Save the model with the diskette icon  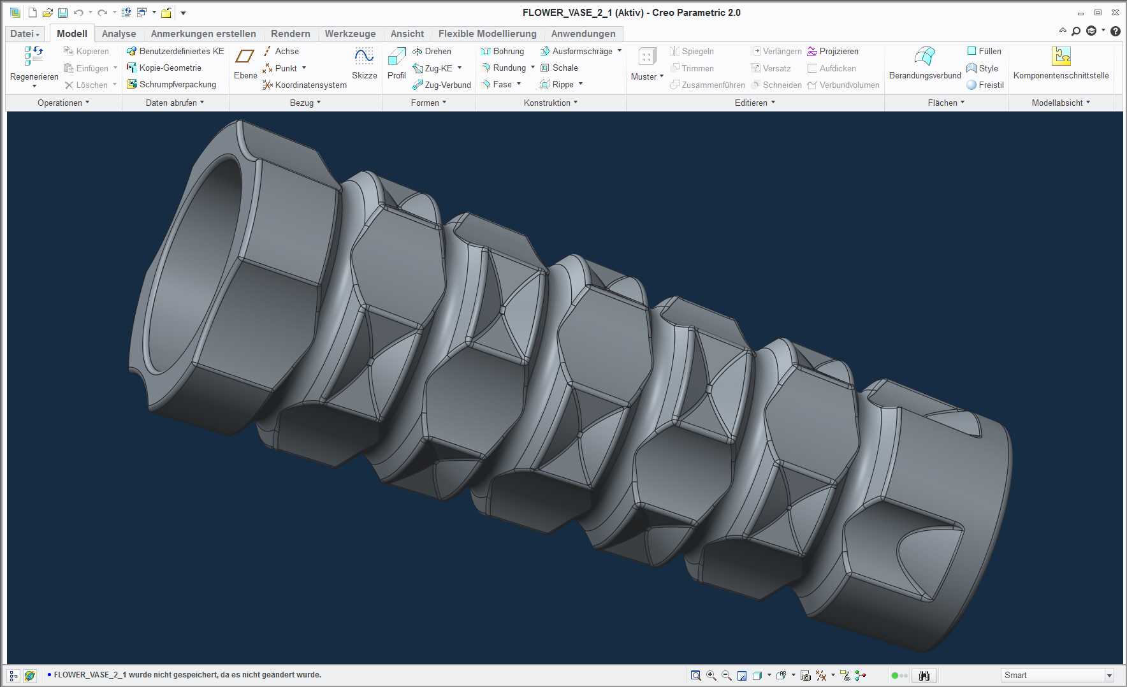click(x=62, y=13)
